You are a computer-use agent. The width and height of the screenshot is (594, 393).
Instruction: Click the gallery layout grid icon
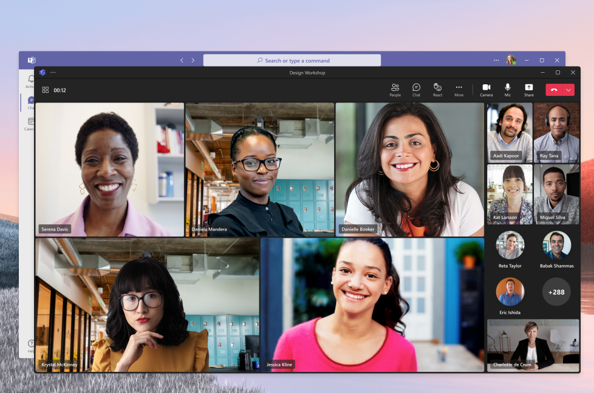point(46,90)
